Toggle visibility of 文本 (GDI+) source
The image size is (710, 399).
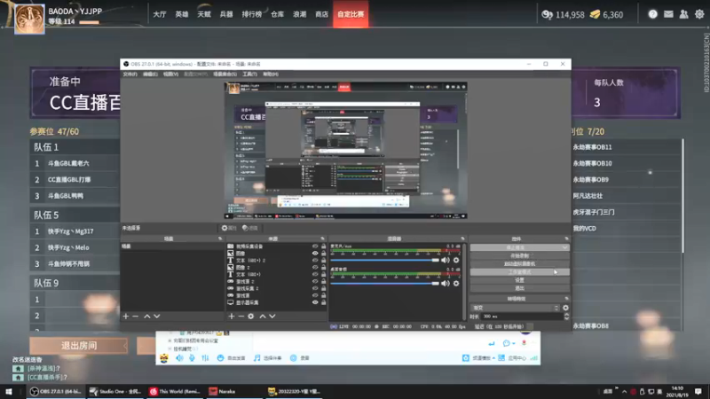point(315,275)
